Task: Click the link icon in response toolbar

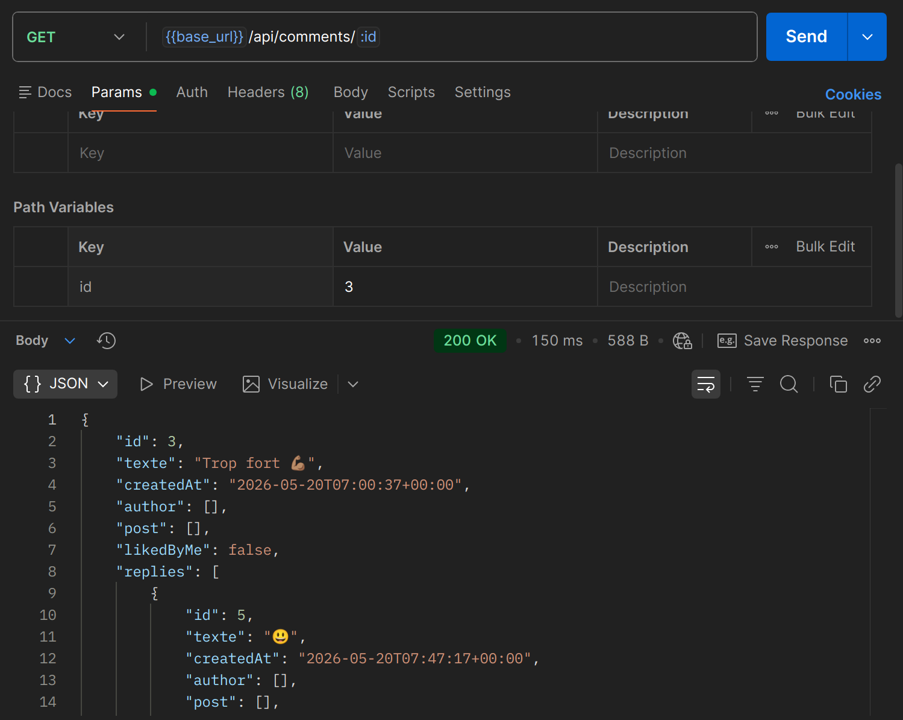Action: pos(872,384)
